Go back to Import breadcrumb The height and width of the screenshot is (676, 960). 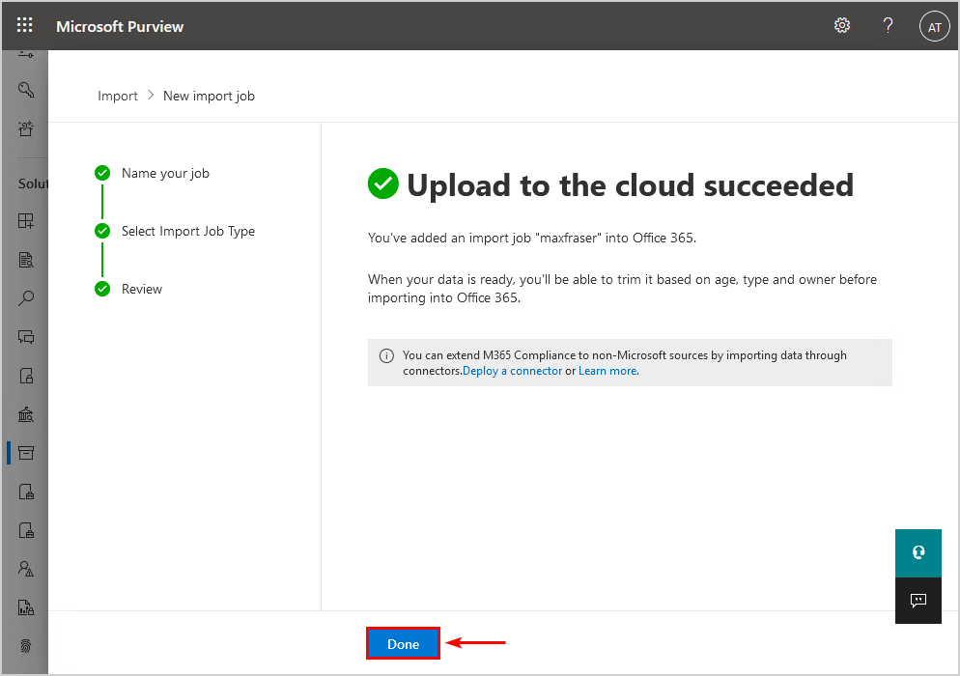[x=118, y=97]
